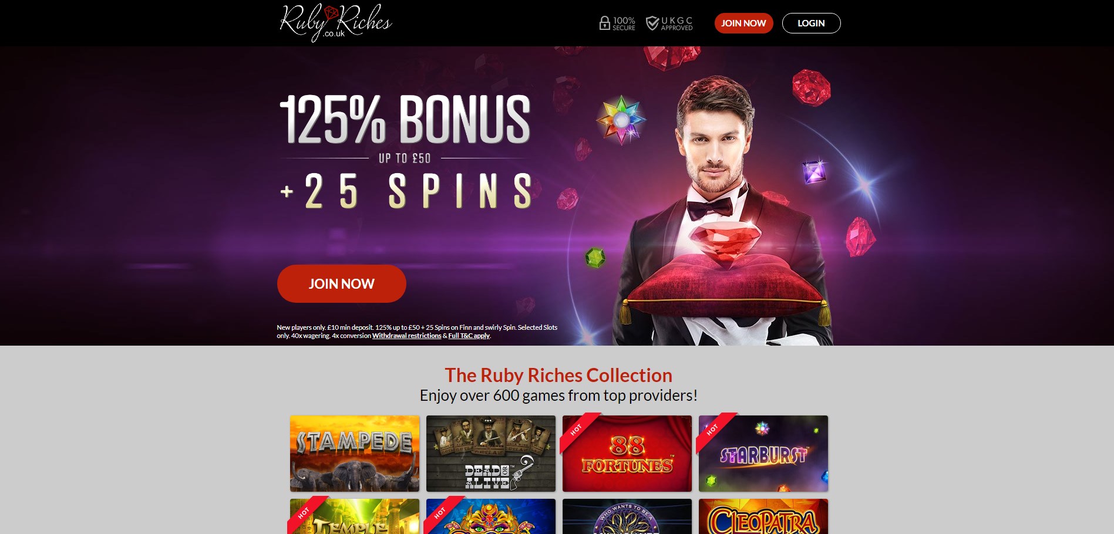Click the HOT ribbon on 88 Fortunes
Image resolution: width=1114 pixels, height=534 pixels.
point(579,432)
